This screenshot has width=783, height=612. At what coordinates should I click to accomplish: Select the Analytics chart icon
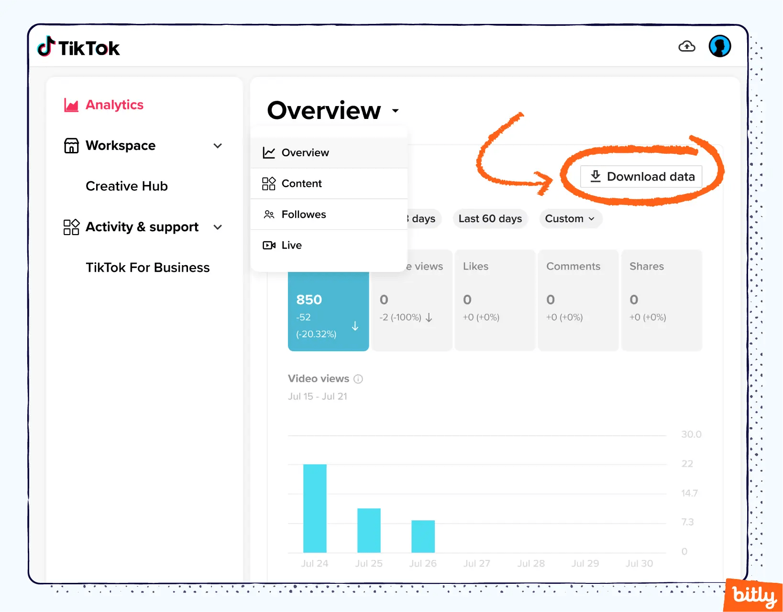[x=71, y=105]
